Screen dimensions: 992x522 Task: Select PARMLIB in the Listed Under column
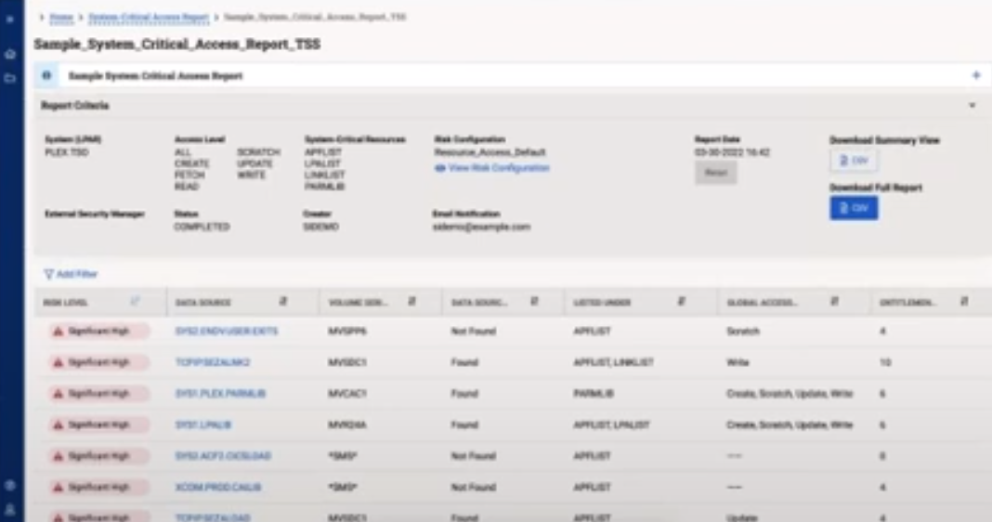tap(594, 394)
